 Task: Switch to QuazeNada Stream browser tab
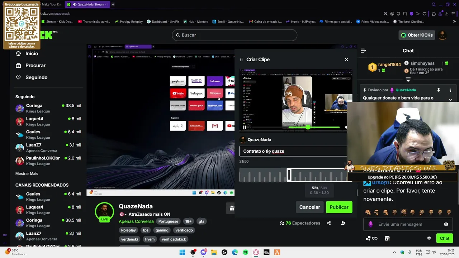(87, 4)
